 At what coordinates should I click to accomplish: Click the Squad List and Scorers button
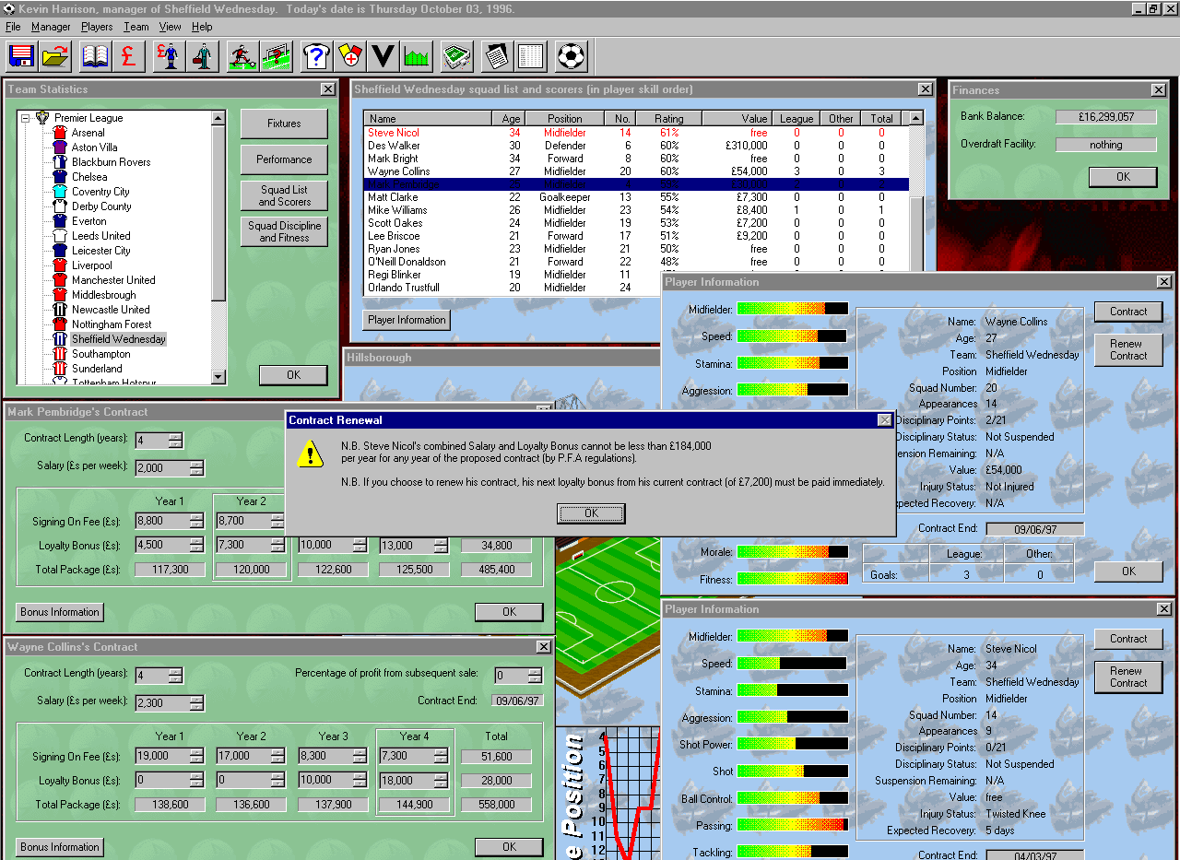coord(284,195)
